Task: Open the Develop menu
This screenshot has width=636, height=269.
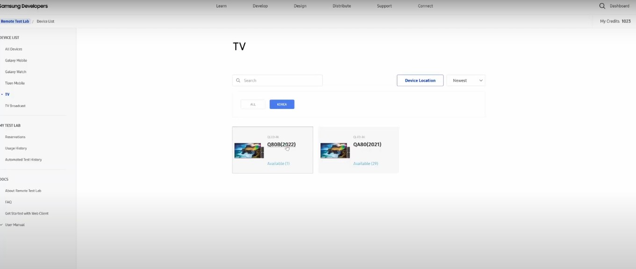Action: [260, 6]
